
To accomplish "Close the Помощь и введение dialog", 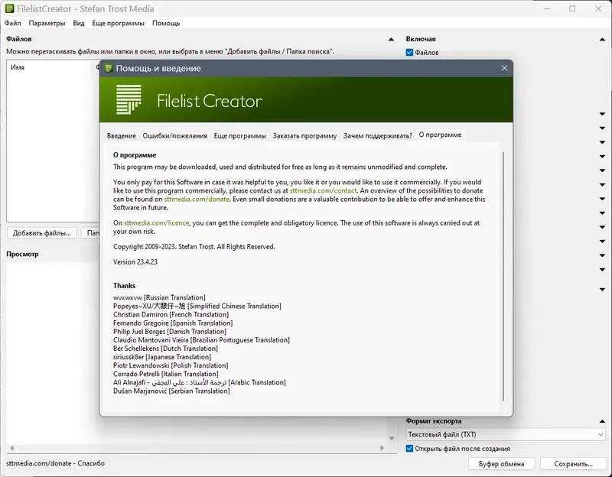I will 504,68.
